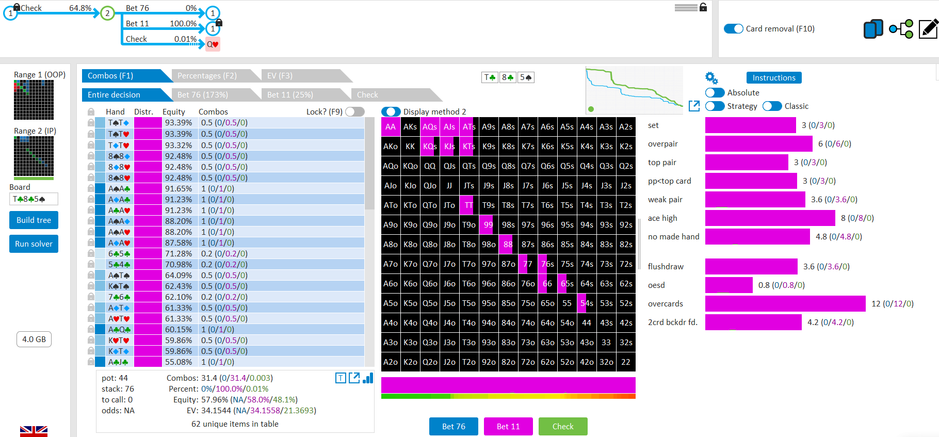This screenshot has height=437, width=939.
Task: Click export icon under the hand table
Action: point(354,378)
